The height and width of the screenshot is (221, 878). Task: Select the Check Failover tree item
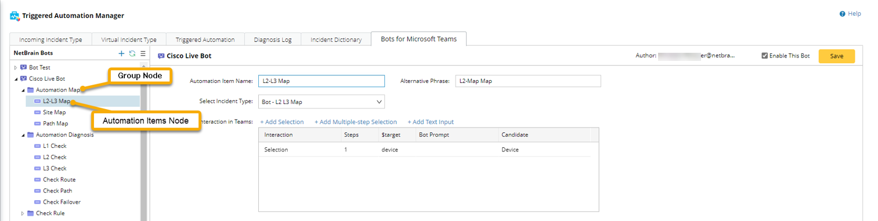point(62,202)
